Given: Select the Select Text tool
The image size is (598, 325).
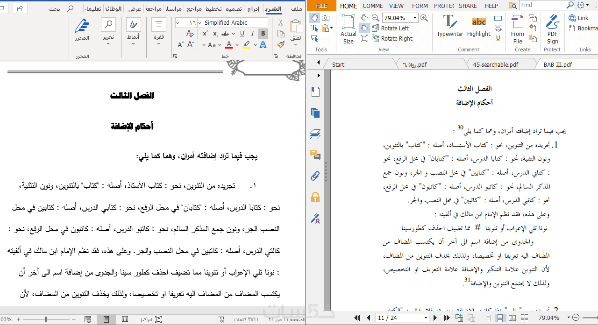Looking at the screenshot, I should click(x=315, y=28).
